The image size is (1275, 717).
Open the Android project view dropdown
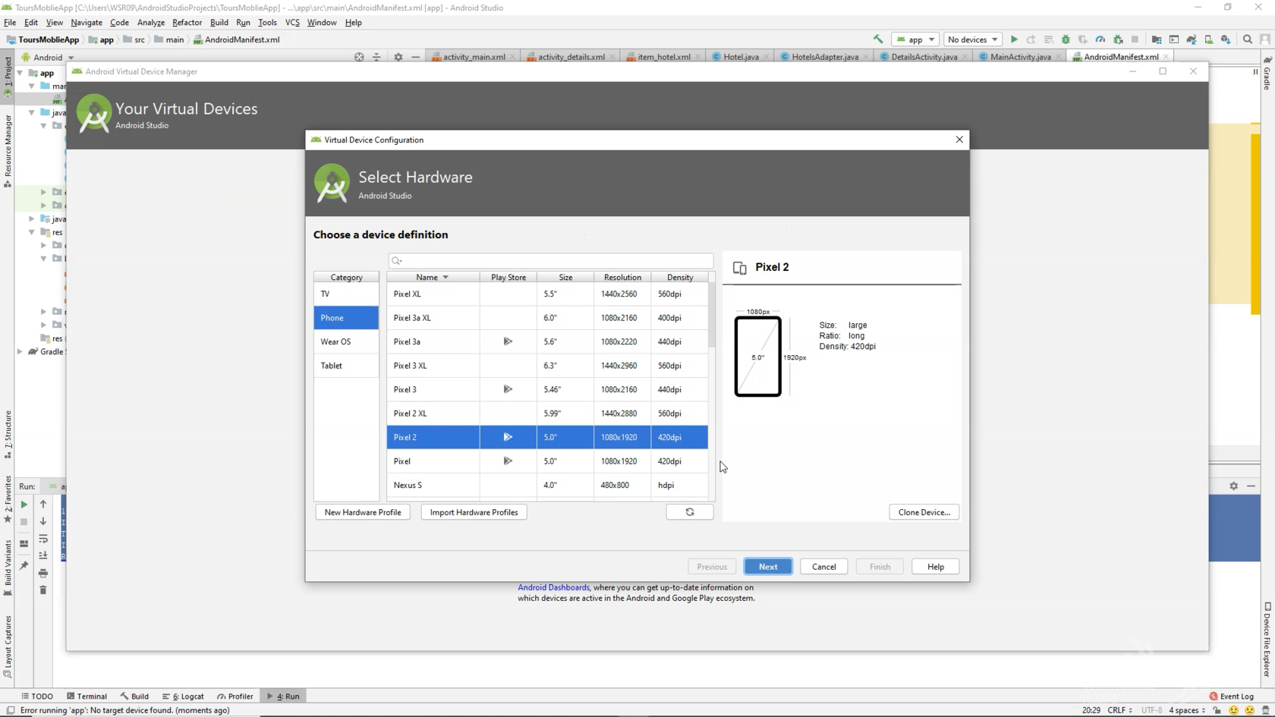[x=48, y=58]
